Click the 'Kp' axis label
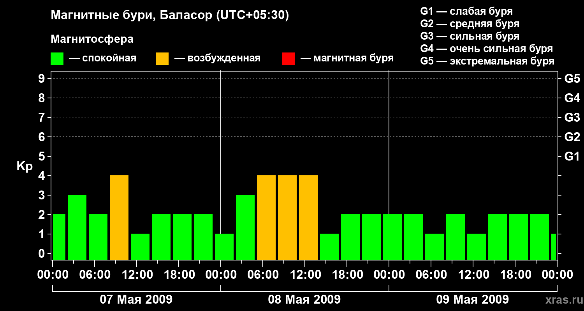Screen dimensions: 584x311 pos(25,167)
